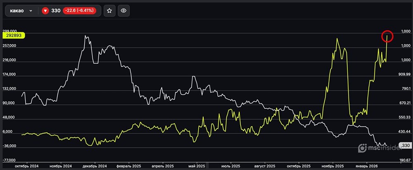The width and height of the screenshot is (413, 170).
Task: Select май 2025 on the time axis
Action: [197, 166]
